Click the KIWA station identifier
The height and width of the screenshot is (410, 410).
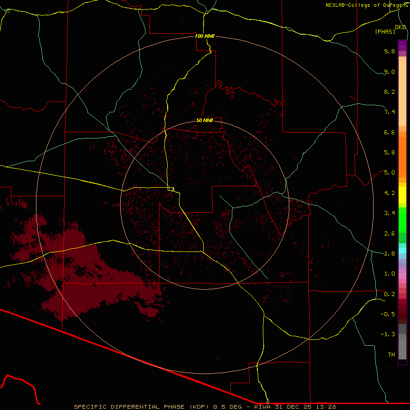tap(262, 407)
